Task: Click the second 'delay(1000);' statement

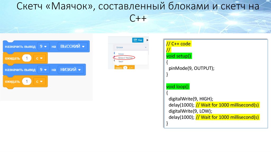Action: coord(182,117)
